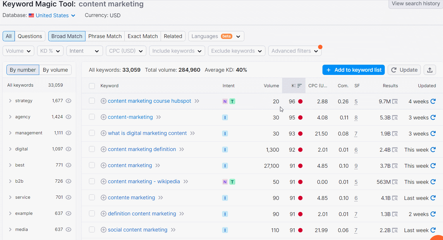Check the 'content marketing course hubspot' row checkbox

click(x=92, y=101)
